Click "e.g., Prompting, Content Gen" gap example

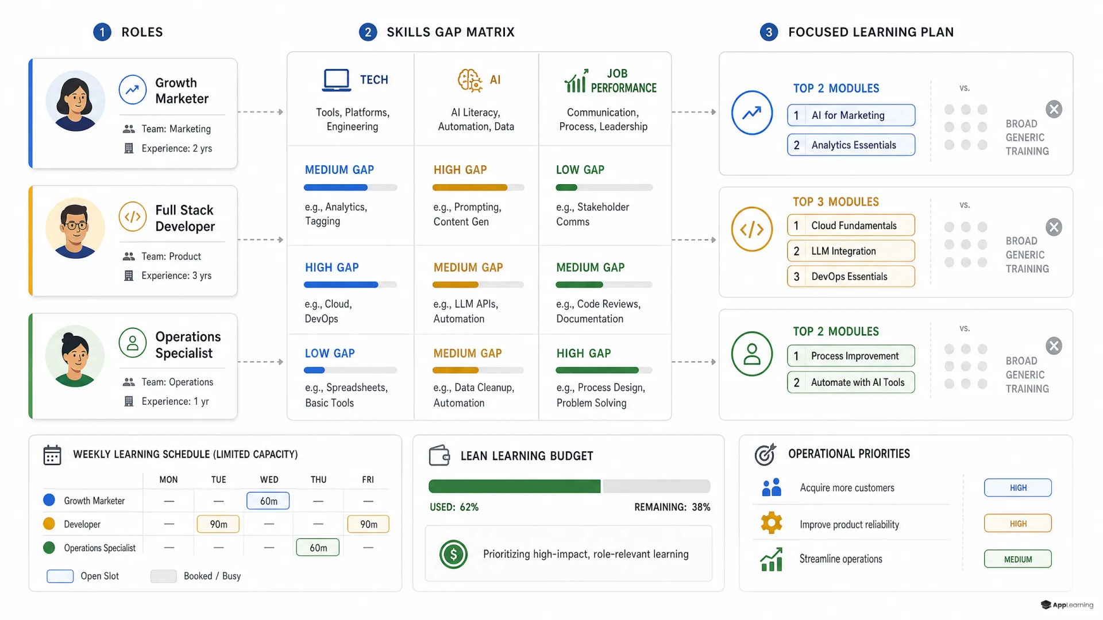click(468, 215)
